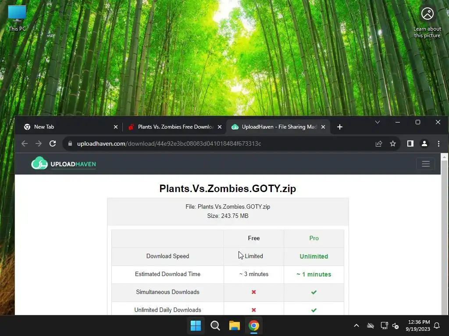Expand the tab search chevron

378,122
